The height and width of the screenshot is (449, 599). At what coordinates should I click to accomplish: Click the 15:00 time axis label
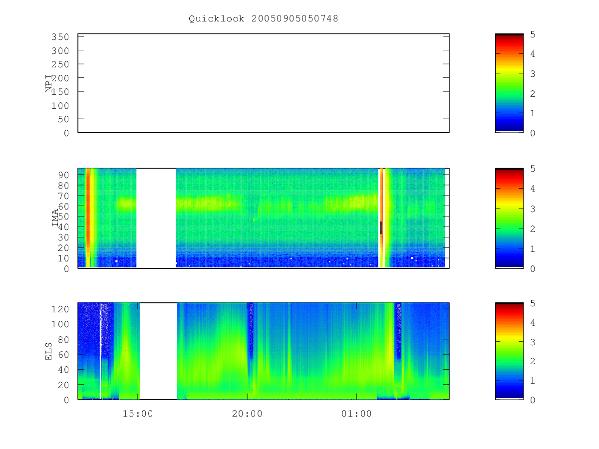(138, 414)
